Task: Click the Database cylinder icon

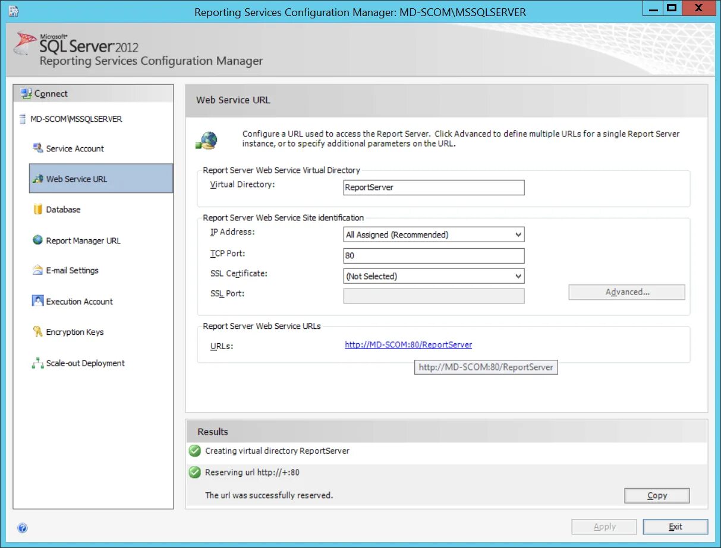Action: click(37, 209)
